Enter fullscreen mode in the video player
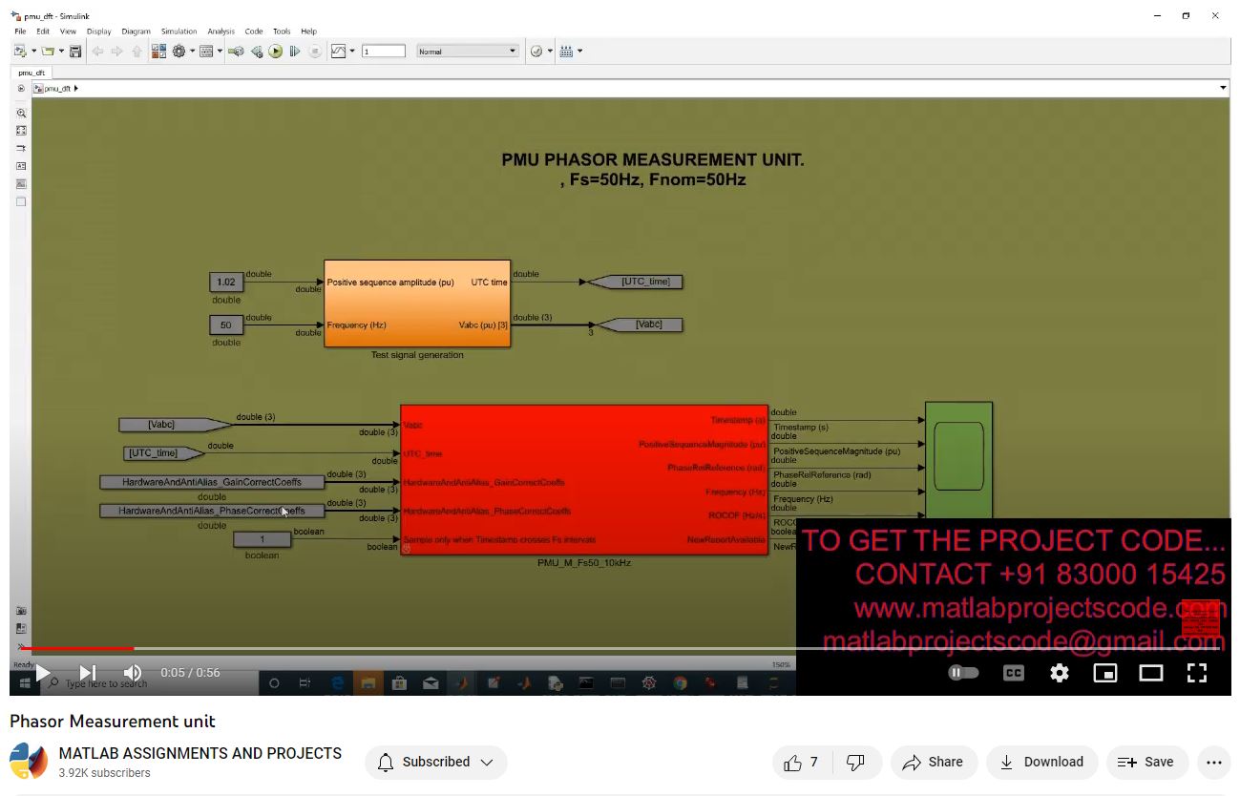1240x796 pixels. pyautogui.click(x=1196, y=673)
